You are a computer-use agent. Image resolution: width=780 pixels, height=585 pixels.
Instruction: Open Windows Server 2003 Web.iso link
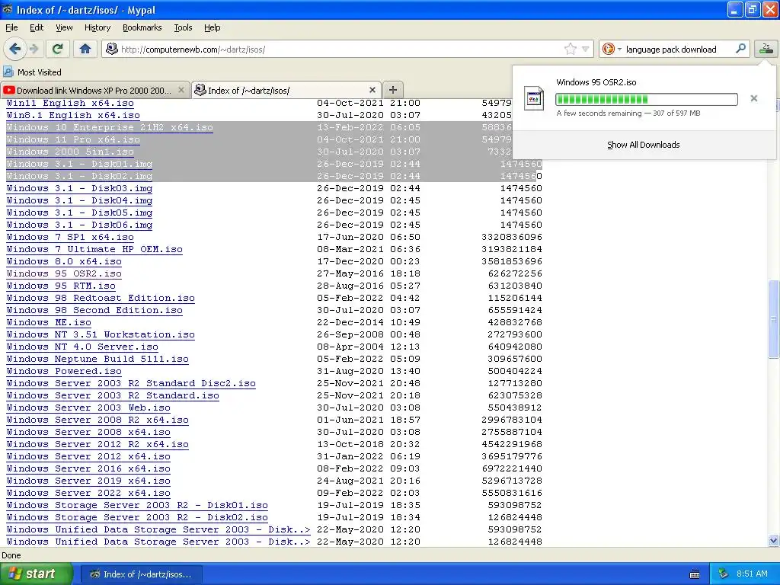[x=88, y=408]
